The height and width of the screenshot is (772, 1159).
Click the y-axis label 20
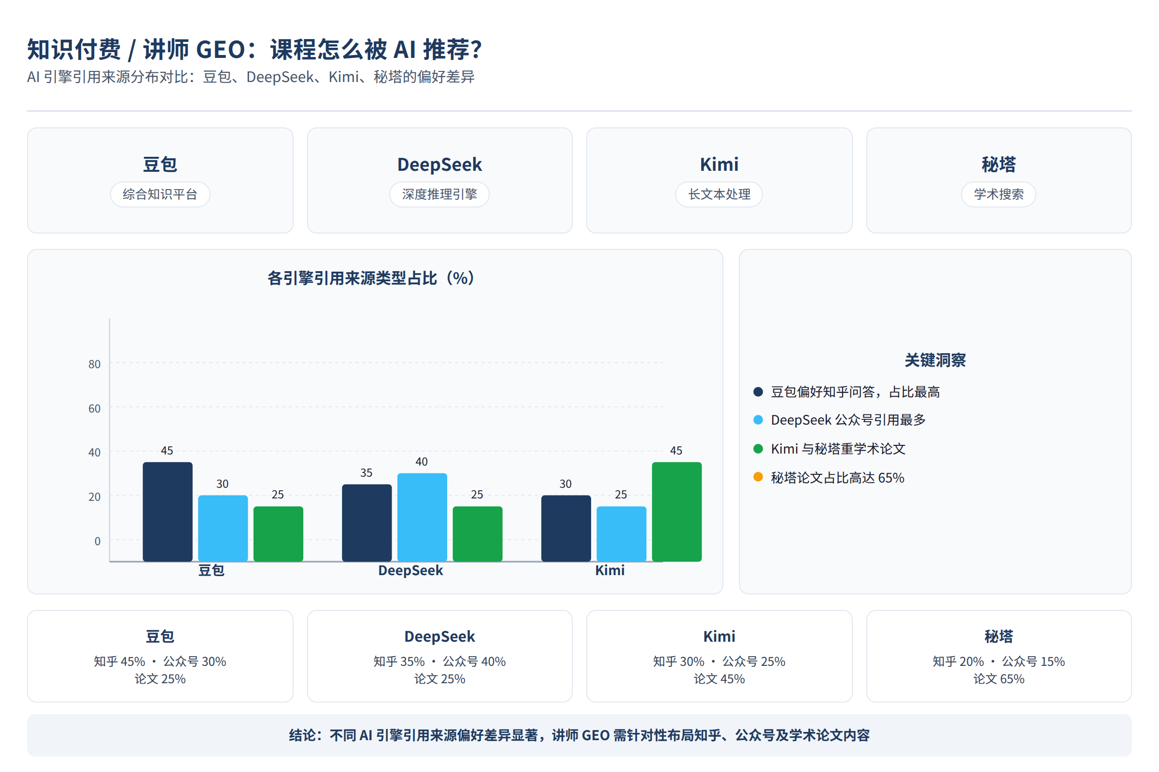94,497
